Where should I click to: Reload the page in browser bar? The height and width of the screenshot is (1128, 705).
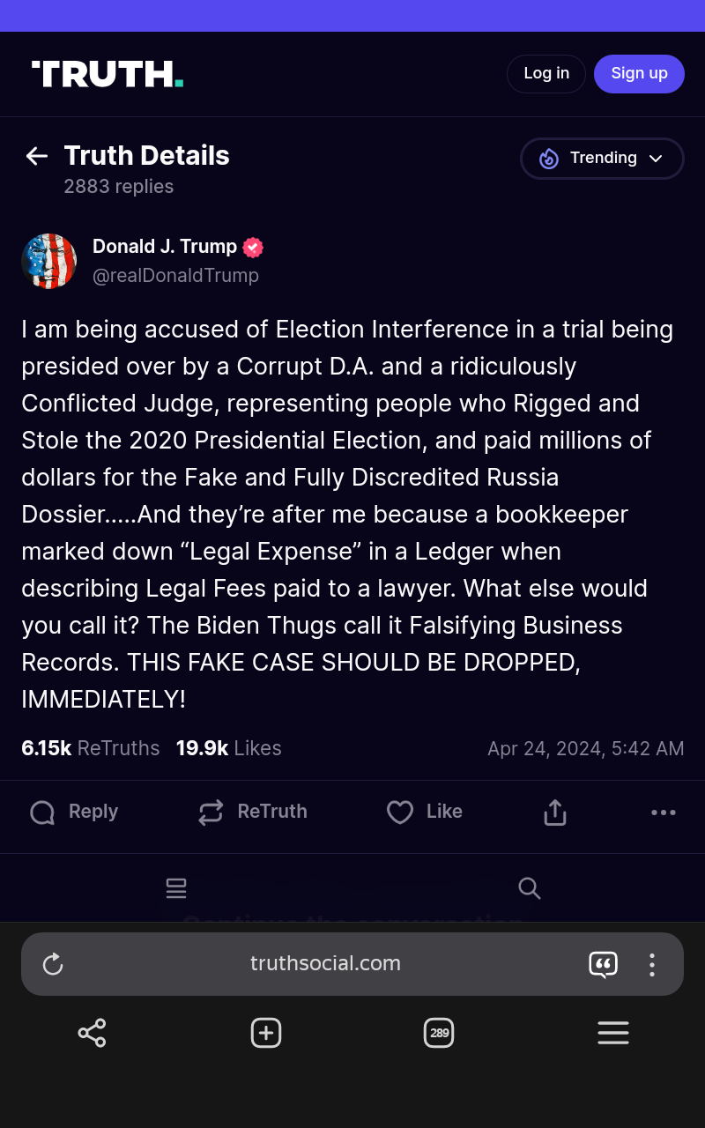point(53,964)
